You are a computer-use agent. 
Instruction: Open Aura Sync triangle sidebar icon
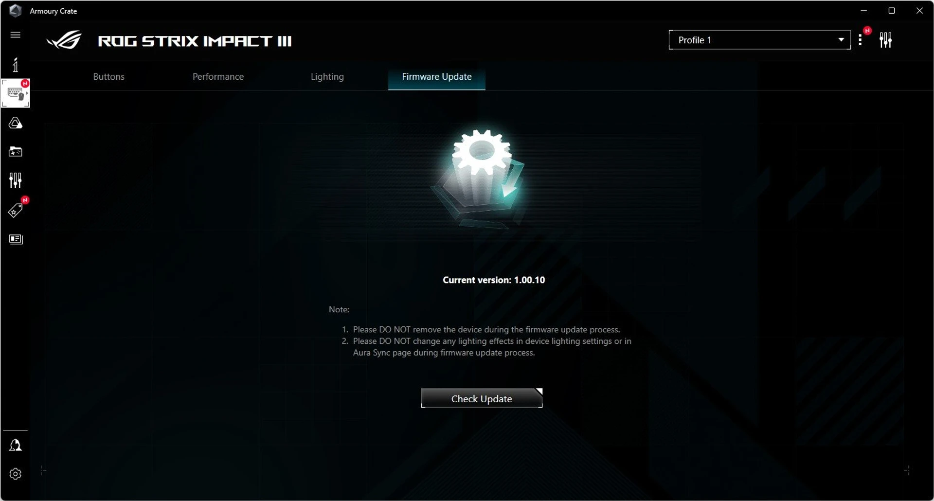pos(16,123)
